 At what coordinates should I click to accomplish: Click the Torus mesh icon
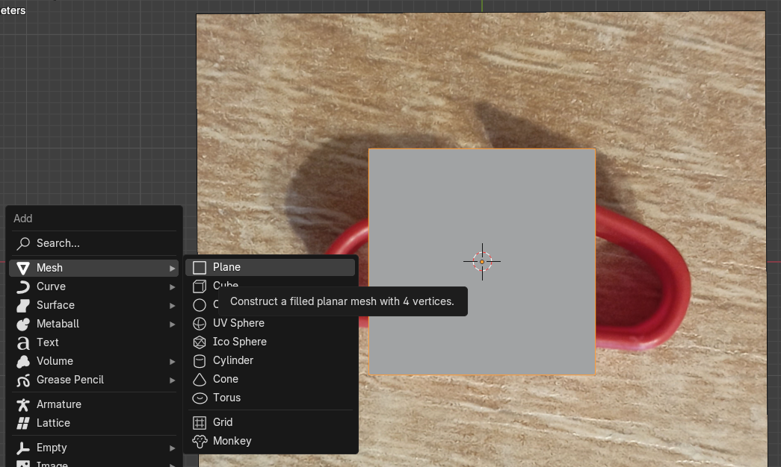tap(200, 398)
